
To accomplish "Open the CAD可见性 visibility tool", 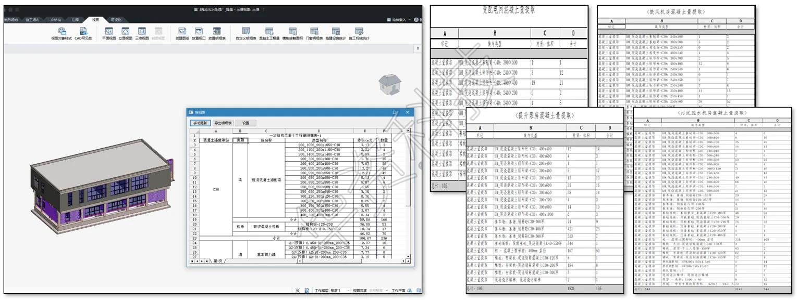I will point(83,34).
